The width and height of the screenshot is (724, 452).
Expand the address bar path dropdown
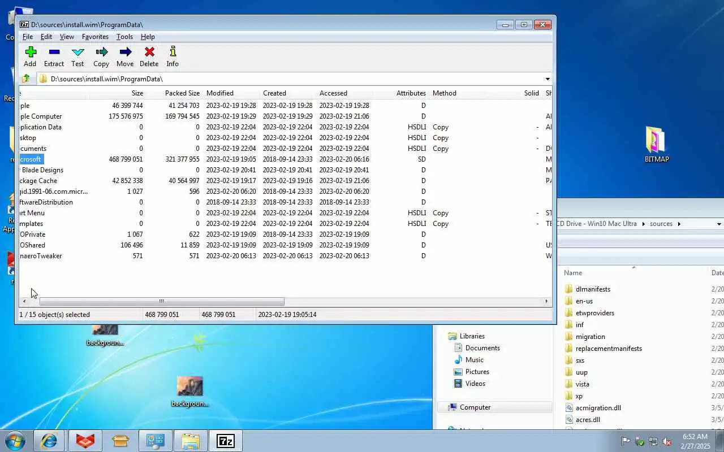(548, 79)
